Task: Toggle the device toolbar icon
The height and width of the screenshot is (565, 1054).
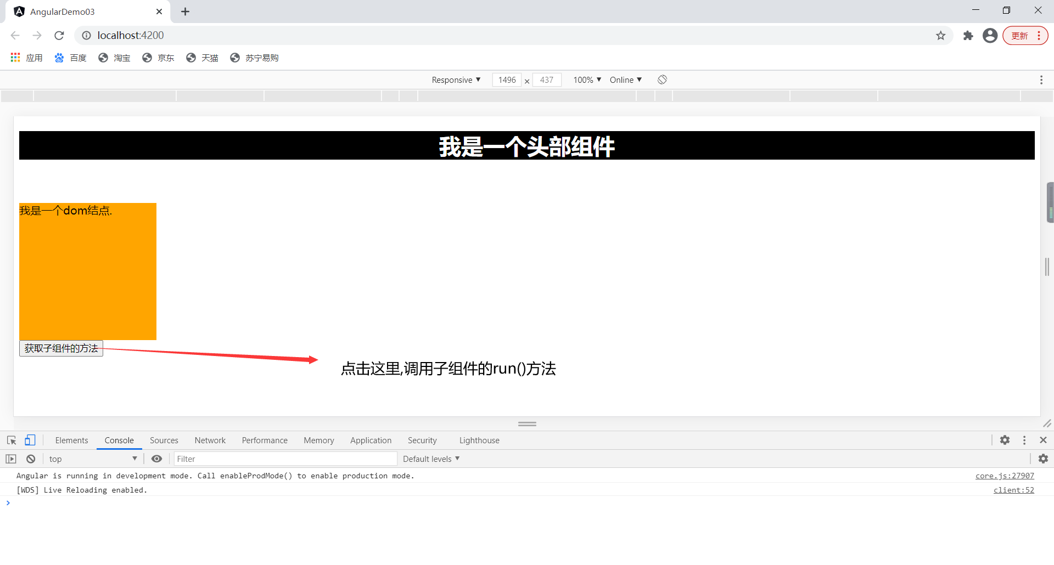Action: point(30,440)
